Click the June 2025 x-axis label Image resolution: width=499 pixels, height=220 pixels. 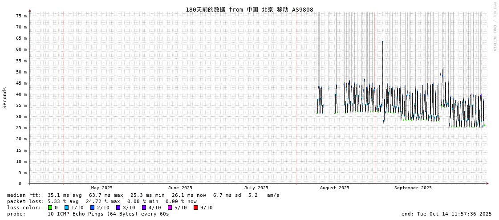tap(180, 188)
